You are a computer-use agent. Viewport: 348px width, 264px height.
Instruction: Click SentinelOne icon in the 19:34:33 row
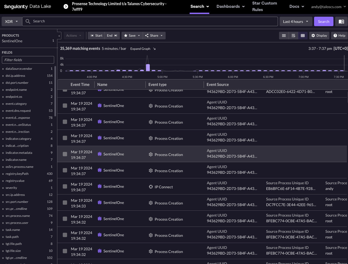[100, 202]
